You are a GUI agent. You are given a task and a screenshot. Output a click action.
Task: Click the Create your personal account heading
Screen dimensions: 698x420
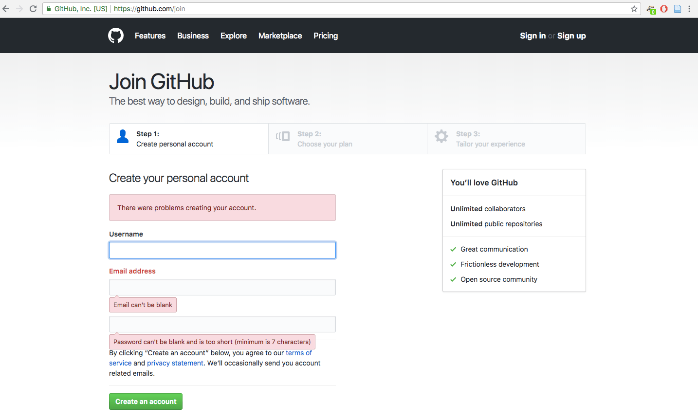pyautogui.click(x=179, y=178)
